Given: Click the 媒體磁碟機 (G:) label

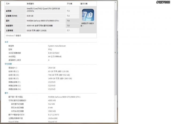Looking at the screenshot, I should [15, 86].
